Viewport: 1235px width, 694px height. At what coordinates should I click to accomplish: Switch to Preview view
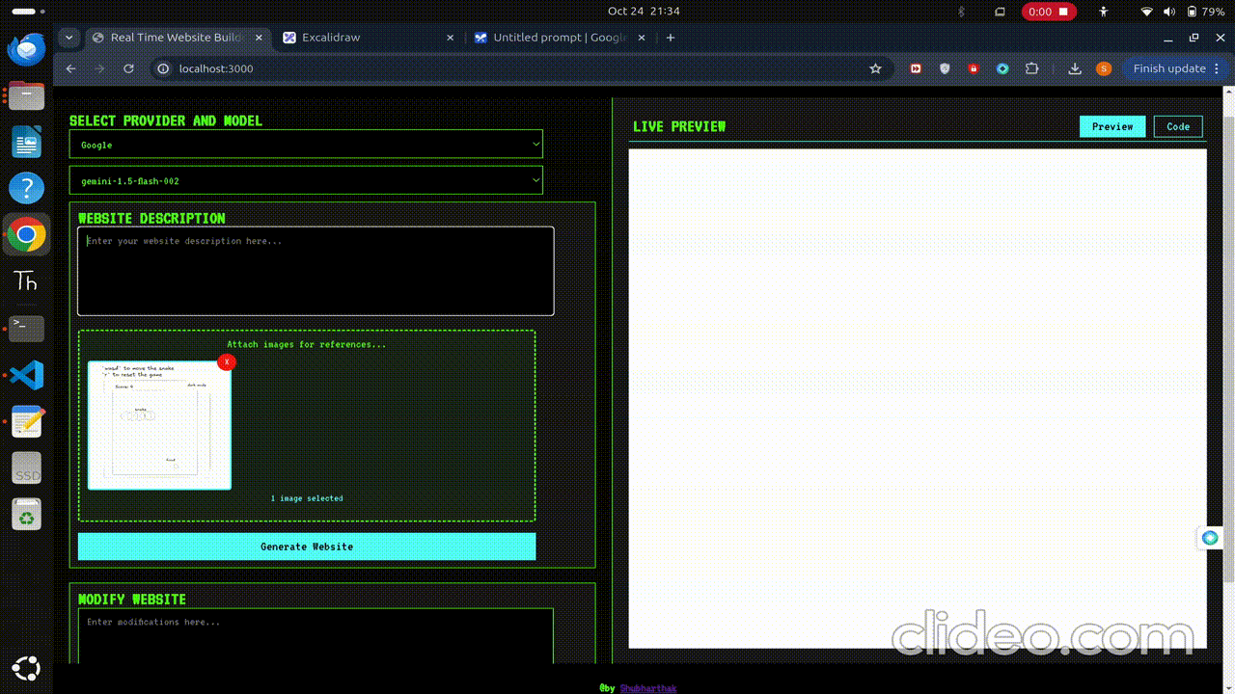[x=1112, y=126]
